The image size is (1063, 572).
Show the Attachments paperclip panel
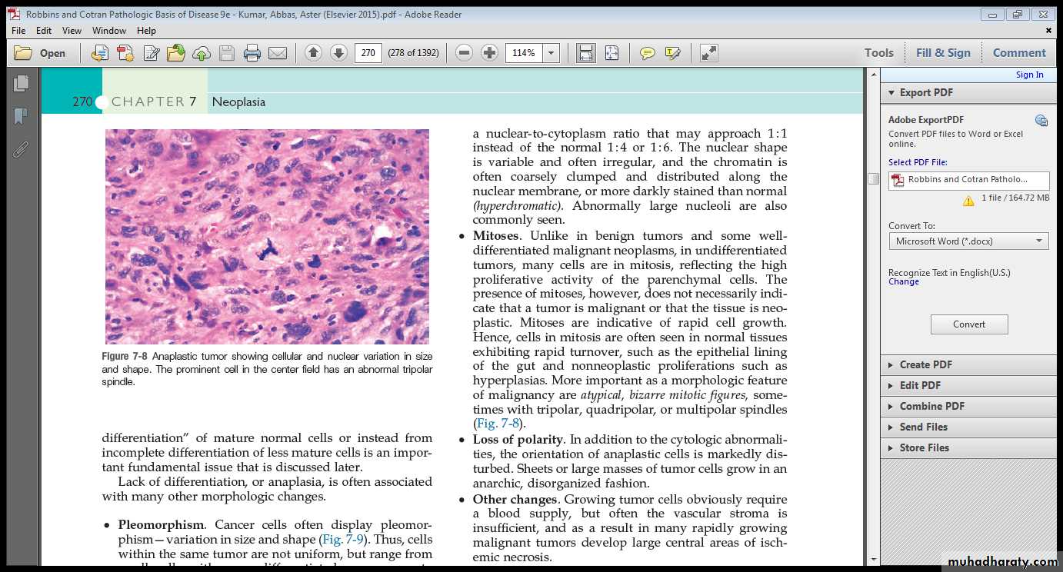point(21,148)
